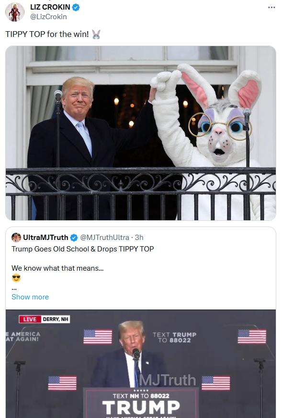
Task: Play the Derry, NH rally video
Action: coord(141,364)
